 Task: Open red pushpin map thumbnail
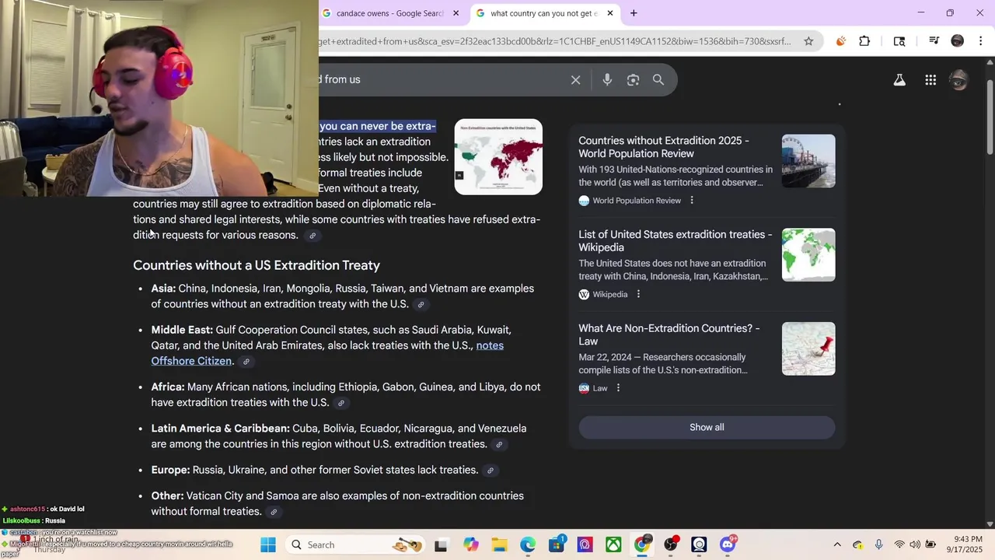pyautogui.click(x=808, y=348)
